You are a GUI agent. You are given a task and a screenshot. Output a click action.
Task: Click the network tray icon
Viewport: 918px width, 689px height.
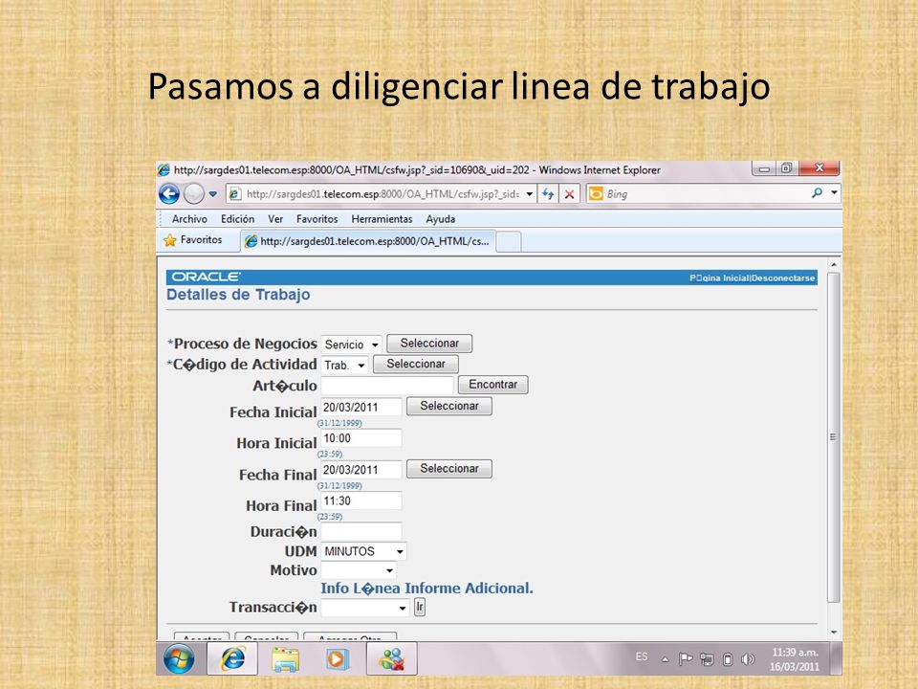(x=707, y=659)
